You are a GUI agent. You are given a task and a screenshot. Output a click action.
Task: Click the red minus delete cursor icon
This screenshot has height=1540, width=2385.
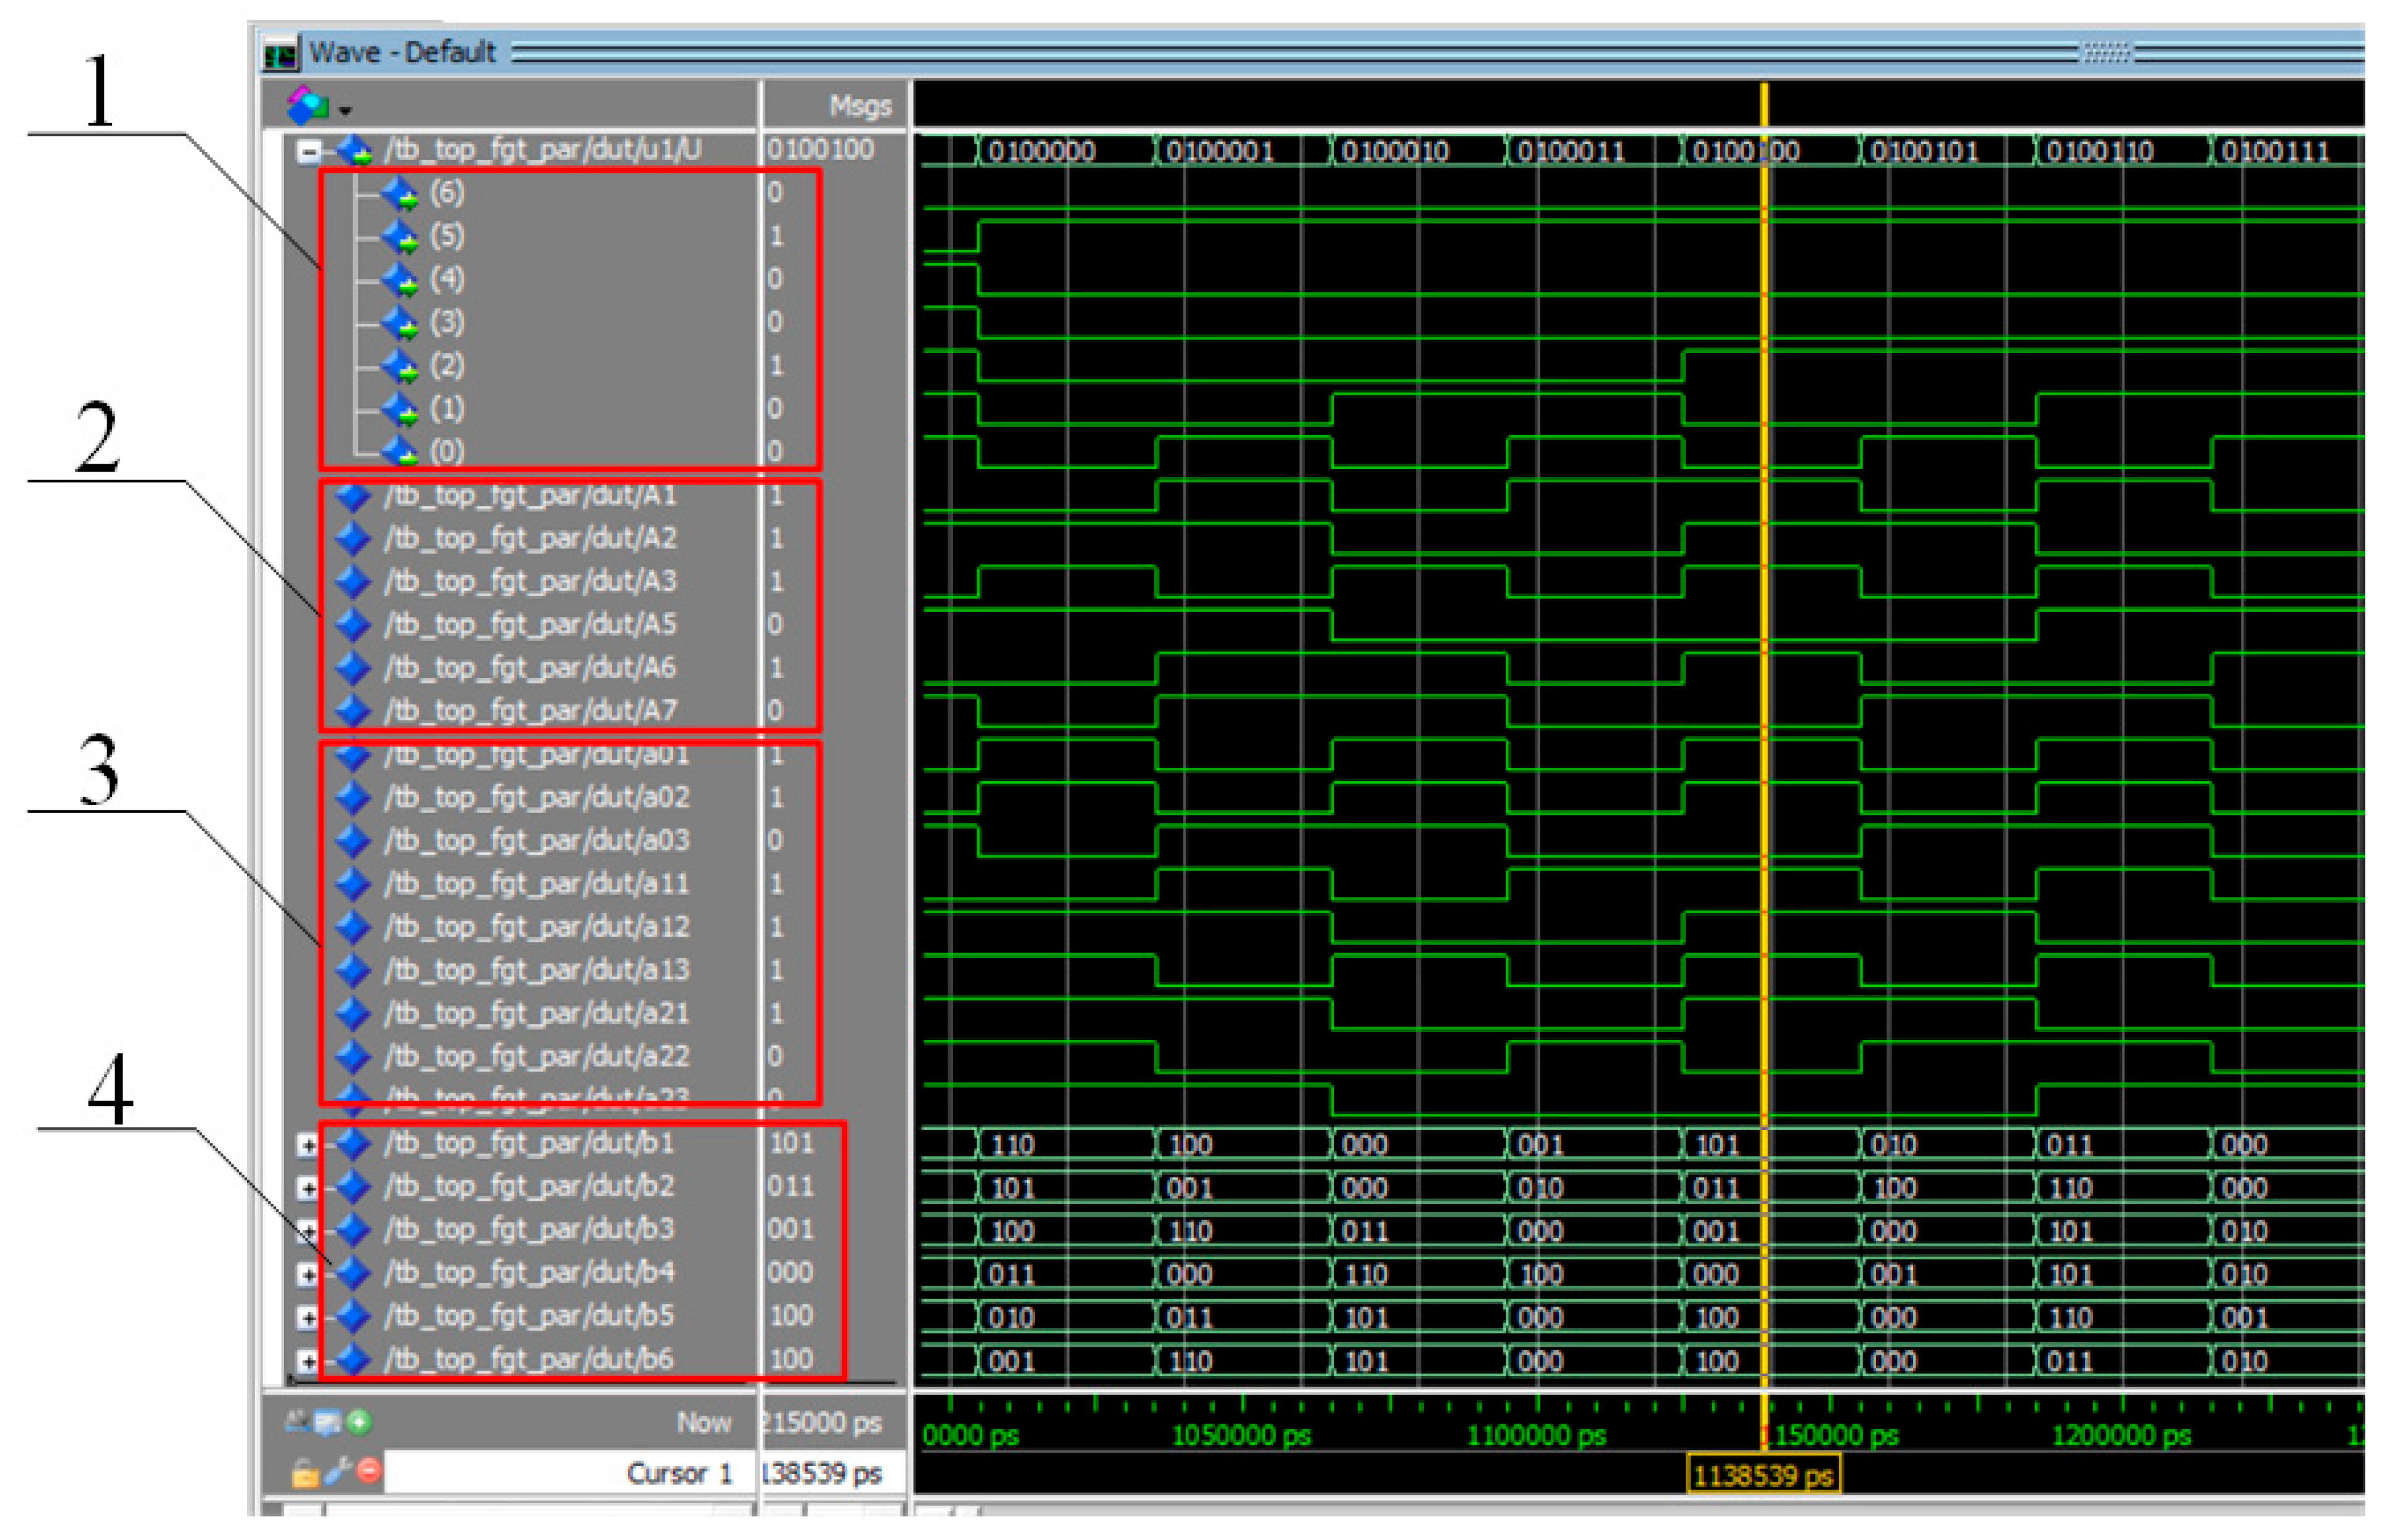click(x=369, y=1471)
